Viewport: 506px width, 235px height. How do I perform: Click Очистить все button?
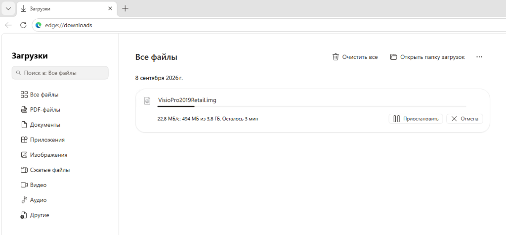(355, 57)
